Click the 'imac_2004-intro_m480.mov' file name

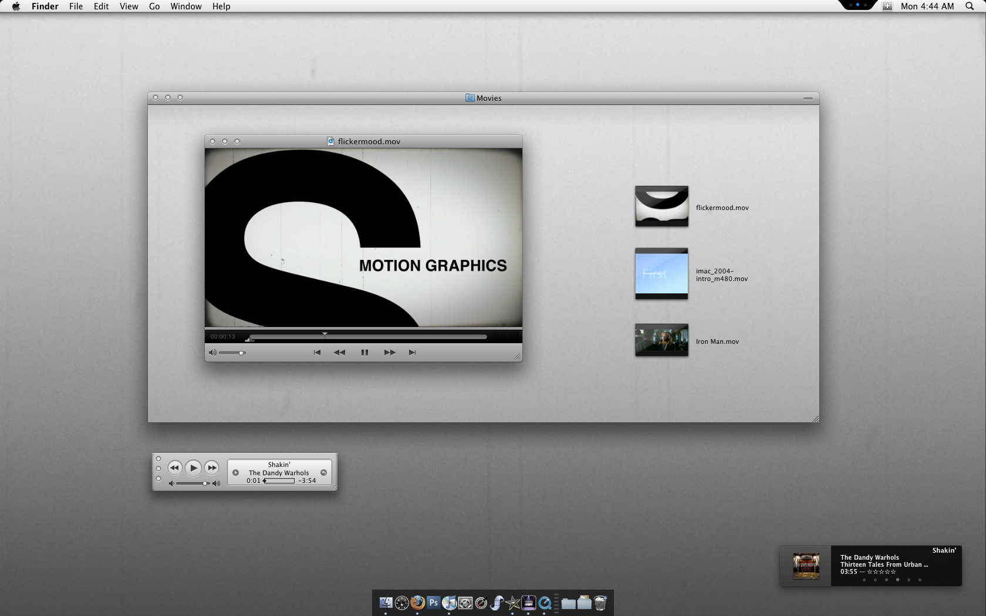(722, 275)
